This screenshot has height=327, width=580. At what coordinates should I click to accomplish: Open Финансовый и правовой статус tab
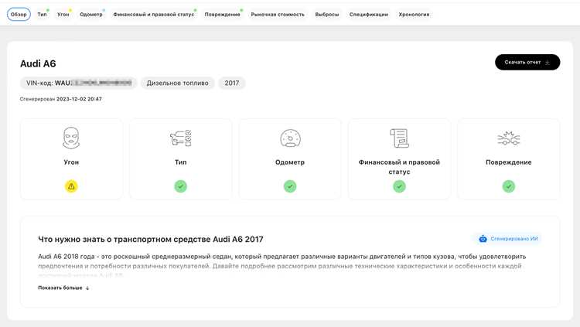click(x=154, y=15)
